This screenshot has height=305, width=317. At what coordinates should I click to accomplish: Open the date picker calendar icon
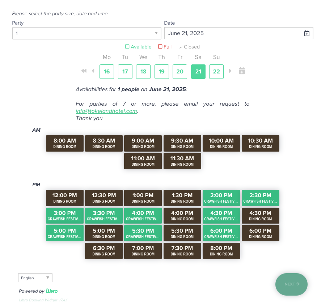coord(307,33)
